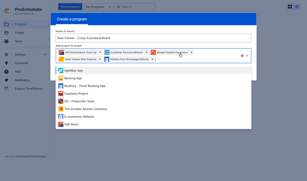
Task: Open the Quickstart sidebar link
Action: pyautogui.click(x=22, y=63)
